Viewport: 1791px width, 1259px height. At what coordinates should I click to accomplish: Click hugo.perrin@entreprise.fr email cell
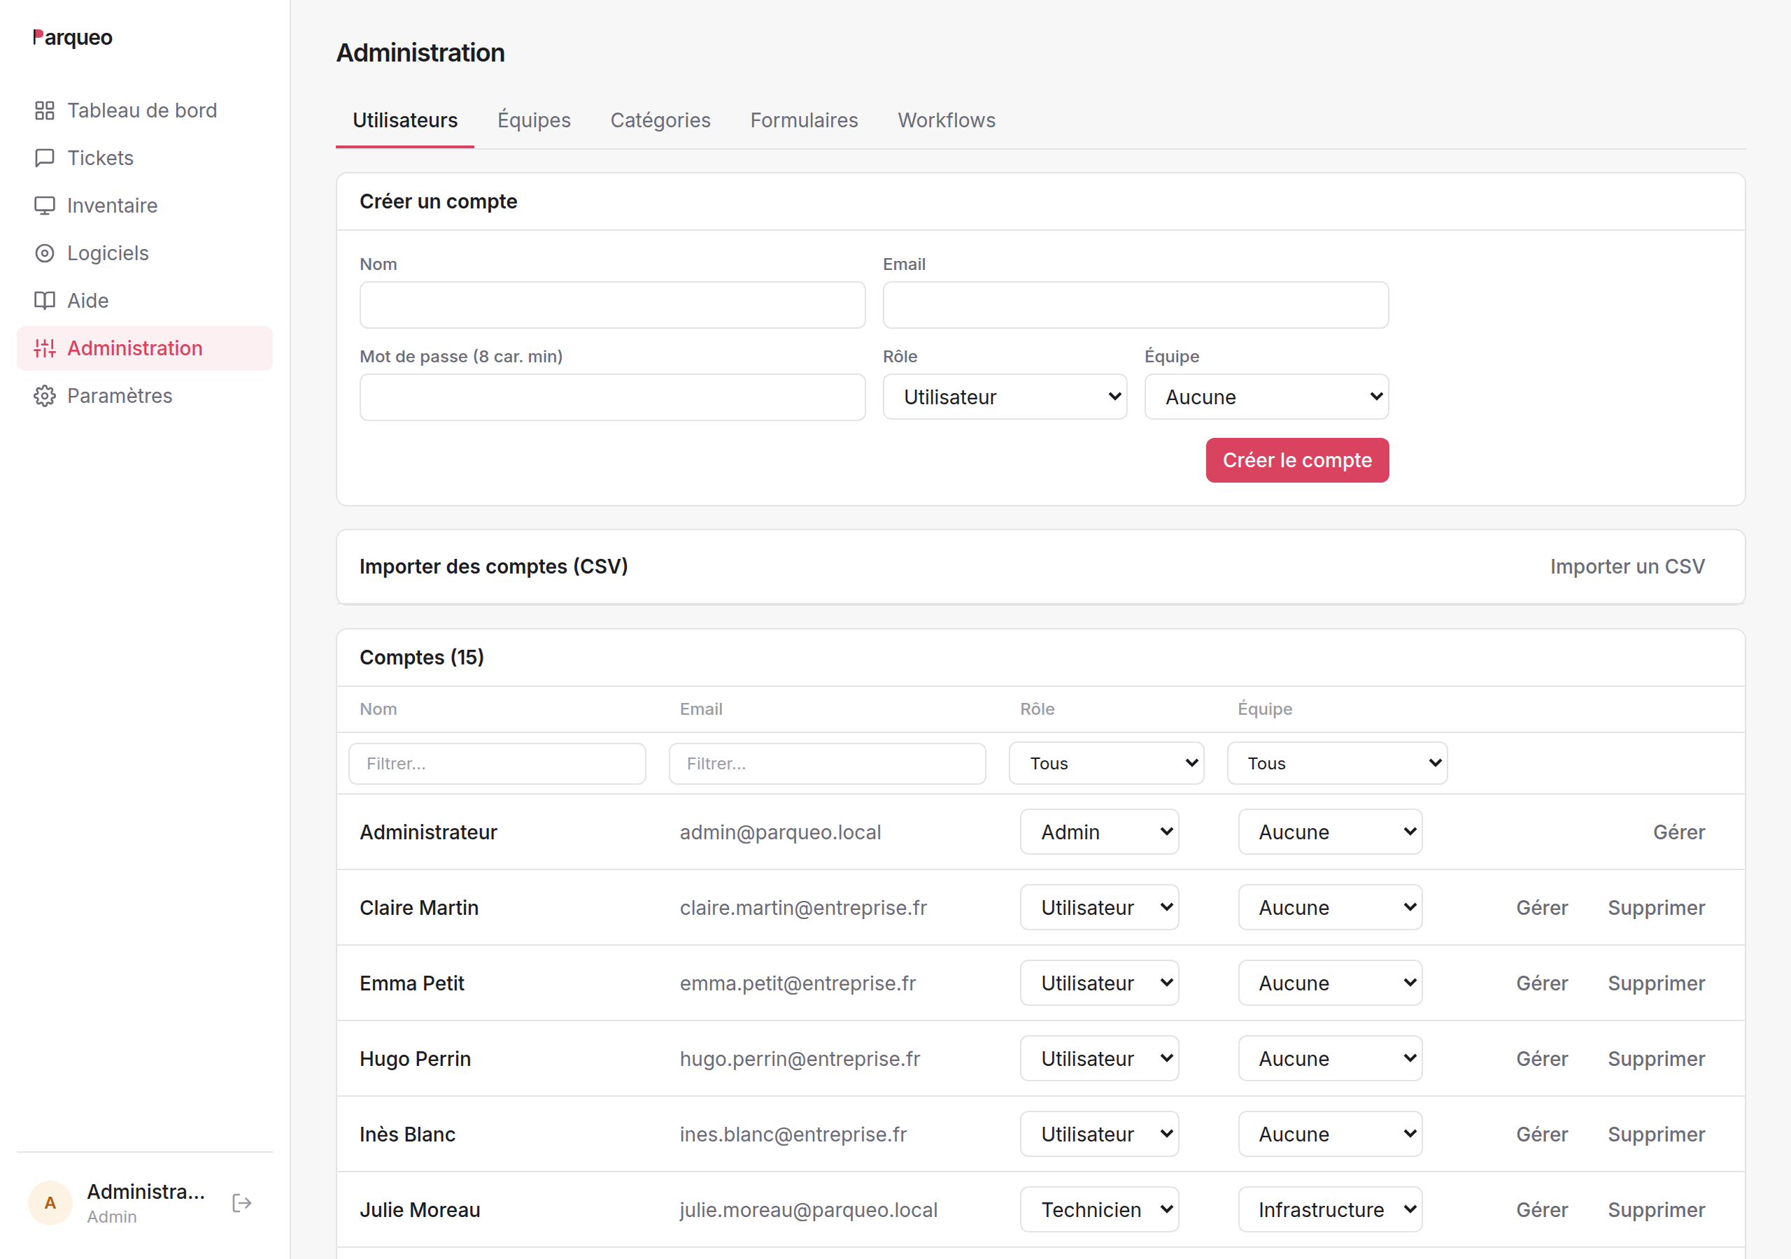click(x=800, y=1059)
